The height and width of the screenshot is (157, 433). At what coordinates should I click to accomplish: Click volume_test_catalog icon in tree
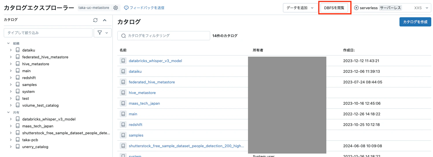pos(18,105)
